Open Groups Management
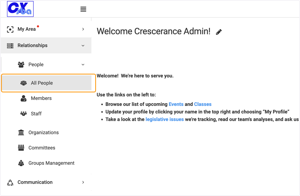The width and height of the screenshot is (300, 196). click(x=51, y=163)
